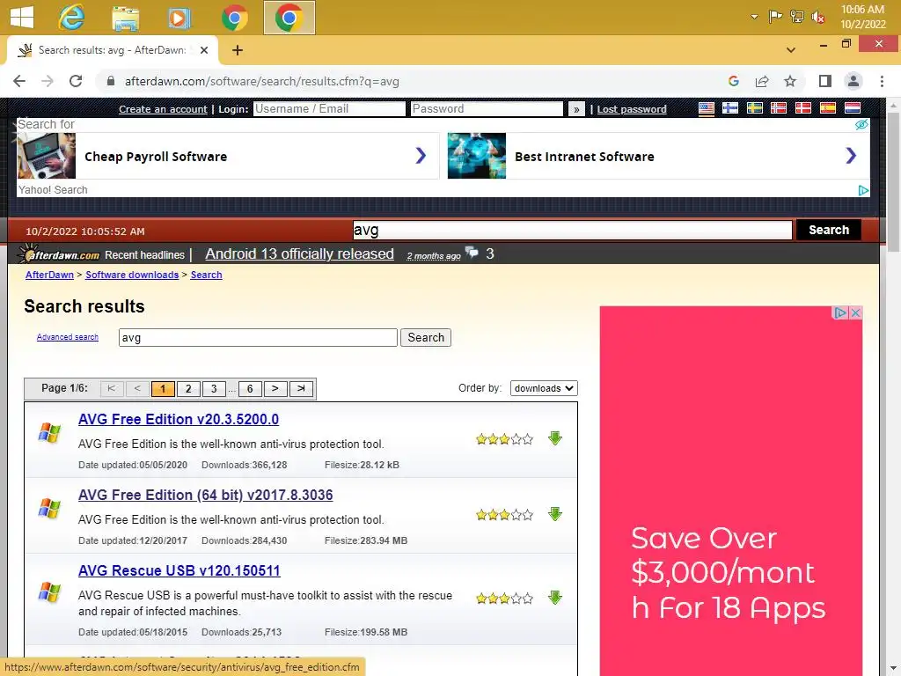Image resolution: width=901 pixels, height=676 pixels.
Task: Download AVG Free Edition v20.3.5200.0 arrow
Action: pos(554,438)
